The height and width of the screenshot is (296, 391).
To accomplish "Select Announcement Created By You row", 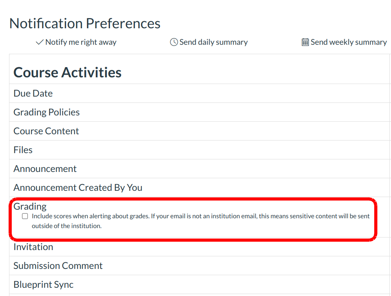I will coord(78,188).
